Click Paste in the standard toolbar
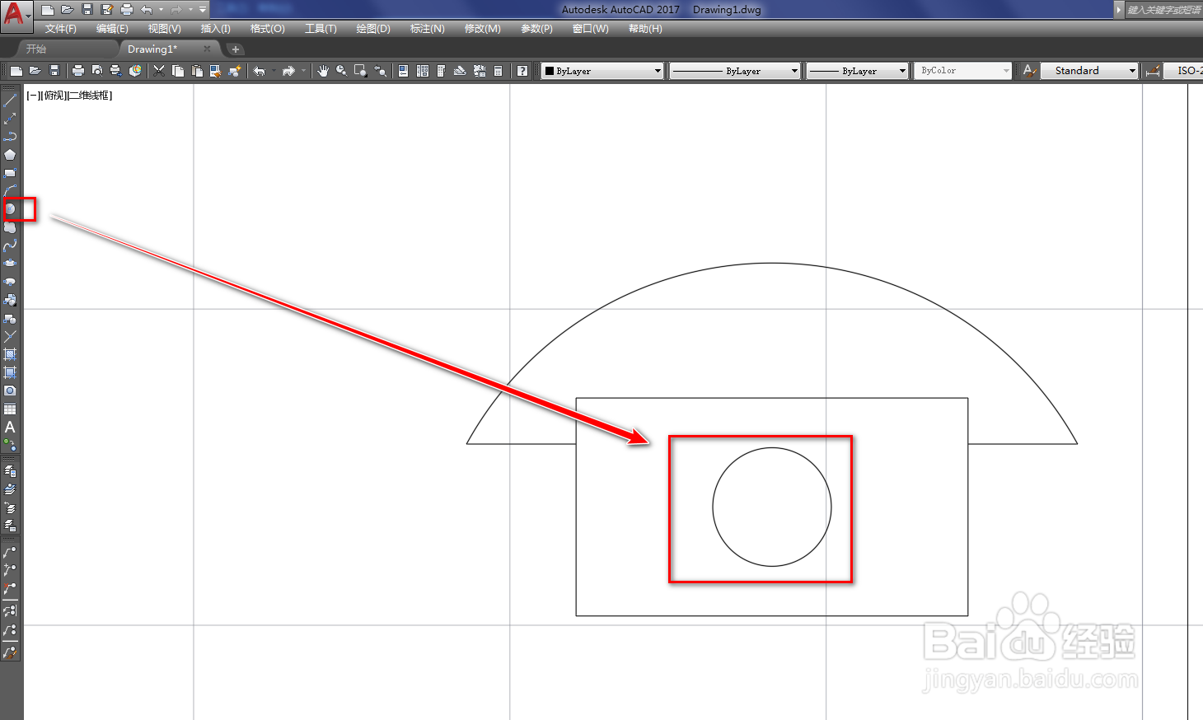1203x720 pixels. (197, 71)
